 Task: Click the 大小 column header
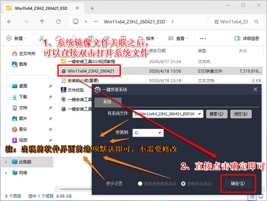(243, 51)
